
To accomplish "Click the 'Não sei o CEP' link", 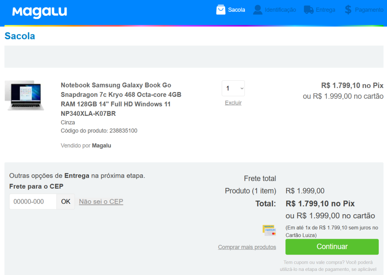I will point(101,201).
